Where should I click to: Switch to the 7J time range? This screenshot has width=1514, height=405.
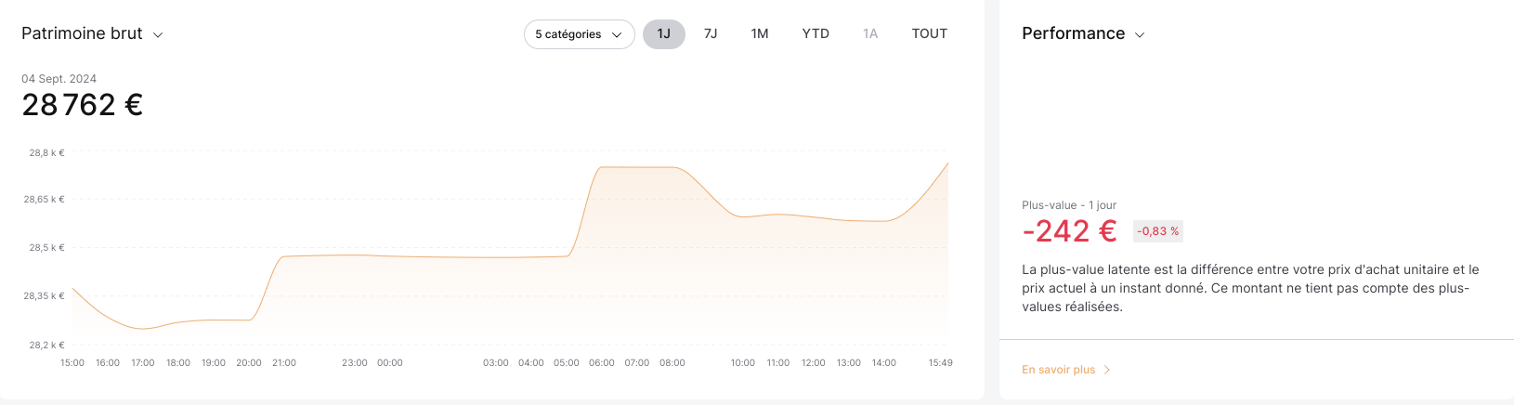pos(711,34)
